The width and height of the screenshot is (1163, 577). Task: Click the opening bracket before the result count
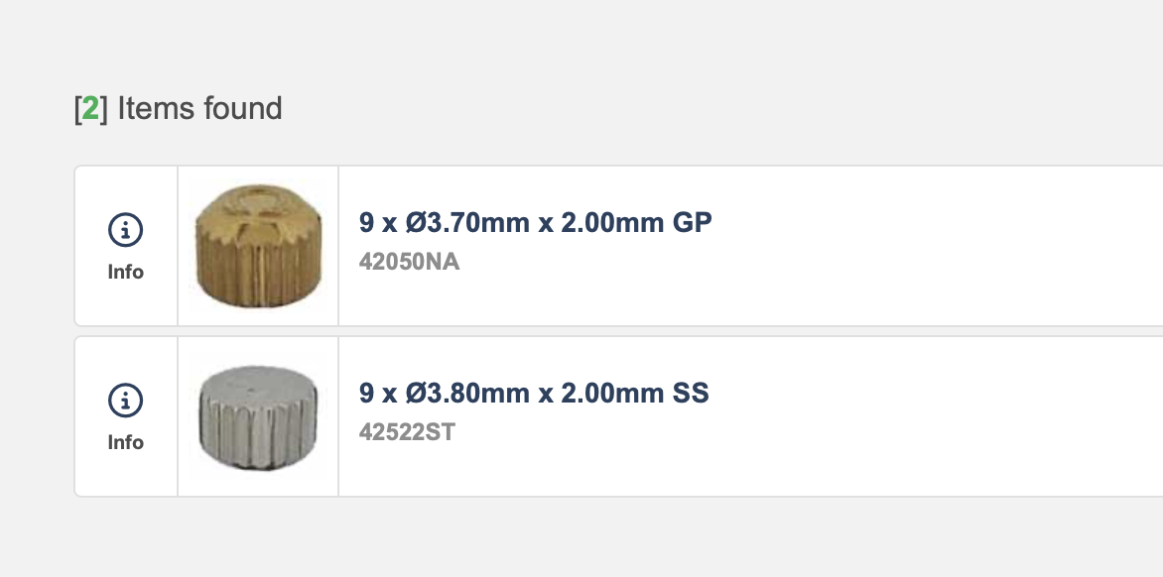pyautogui.click(x=77, y=109)
